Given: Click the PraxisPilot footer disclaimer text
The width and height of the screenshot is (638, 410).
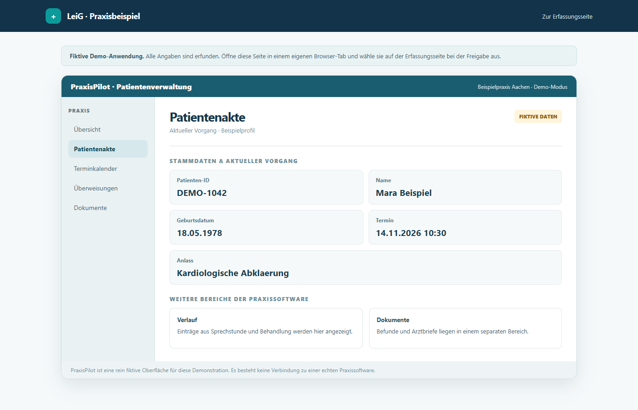Looking at the screenshot, I should pos(223,370).
